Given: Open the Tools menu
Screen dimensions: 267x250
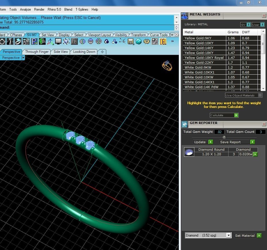Looking at the screenshot, I should pyautogui.click(x=13, y=9).
